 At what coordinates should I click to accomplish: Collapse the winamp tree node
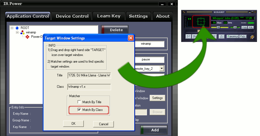(x=17, y=32)
